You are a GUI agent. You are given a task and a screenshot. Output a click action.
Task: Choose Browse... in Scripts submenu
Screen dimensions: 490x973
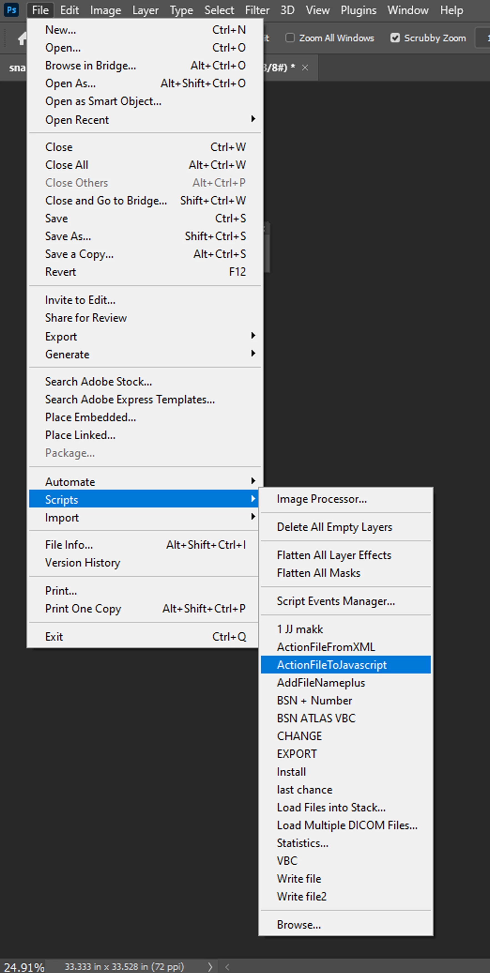pyautogui.click(x=346, y=925)
